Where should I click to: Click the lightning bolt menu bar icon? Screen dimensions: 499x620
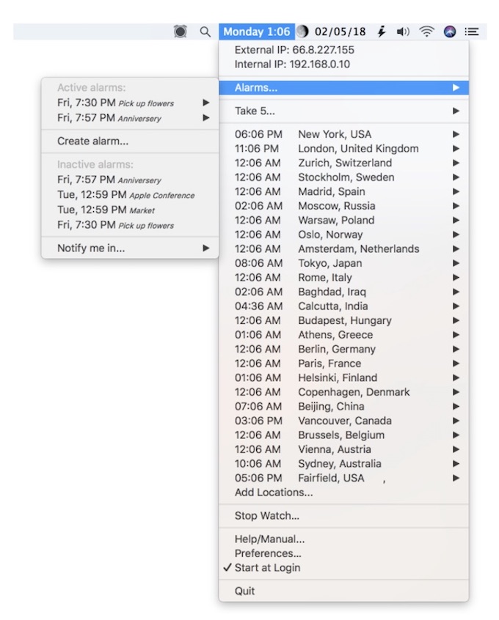pyautogui.click(x=381, y=32)
